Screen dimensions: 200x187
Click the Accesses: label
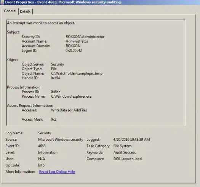click(x=29, y=110)
